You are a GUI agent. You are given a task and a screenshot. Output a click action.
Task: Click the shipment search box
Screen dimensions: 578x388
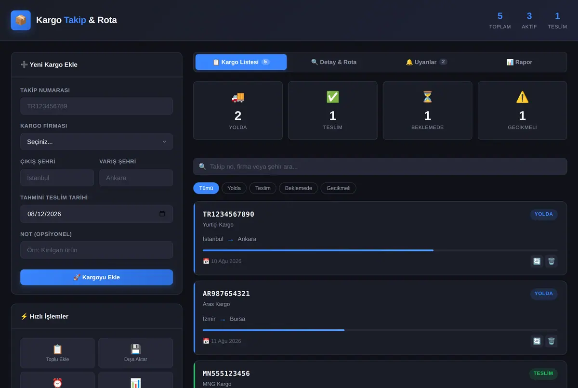tap(380, 167)
